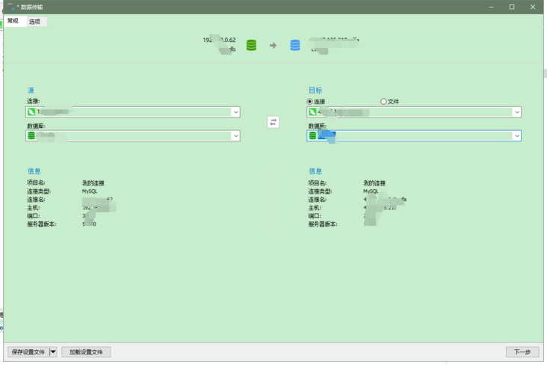Screen dimensions: 547x365
Task: Click the target database field's green database icon
Action: click(312, 136)
